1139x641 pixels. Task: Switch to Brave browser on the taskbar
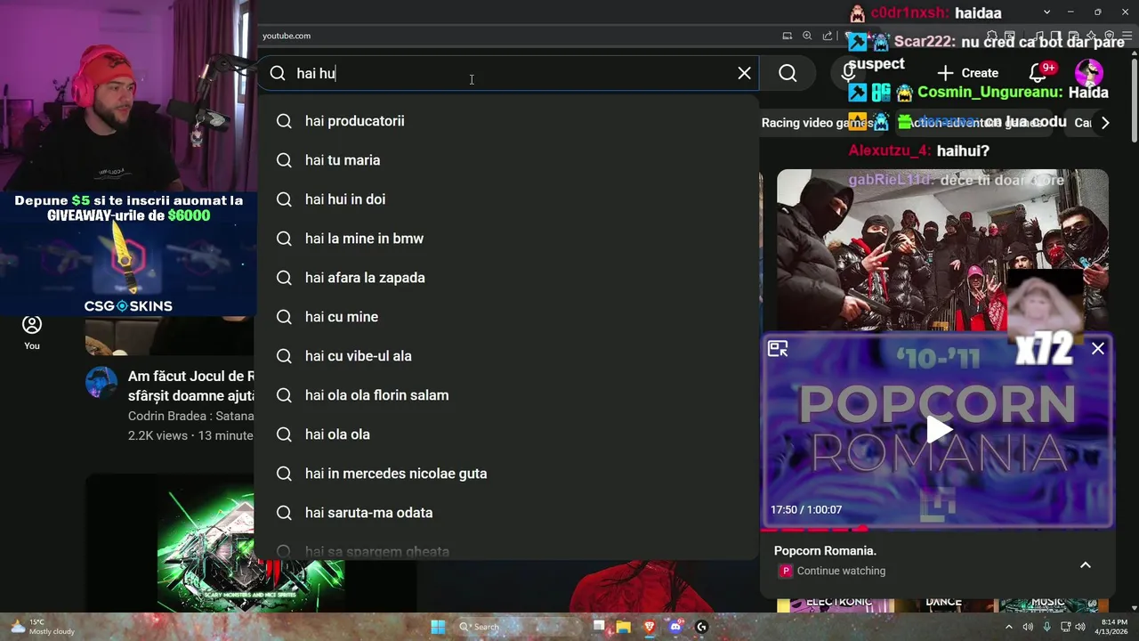(650, 627)
